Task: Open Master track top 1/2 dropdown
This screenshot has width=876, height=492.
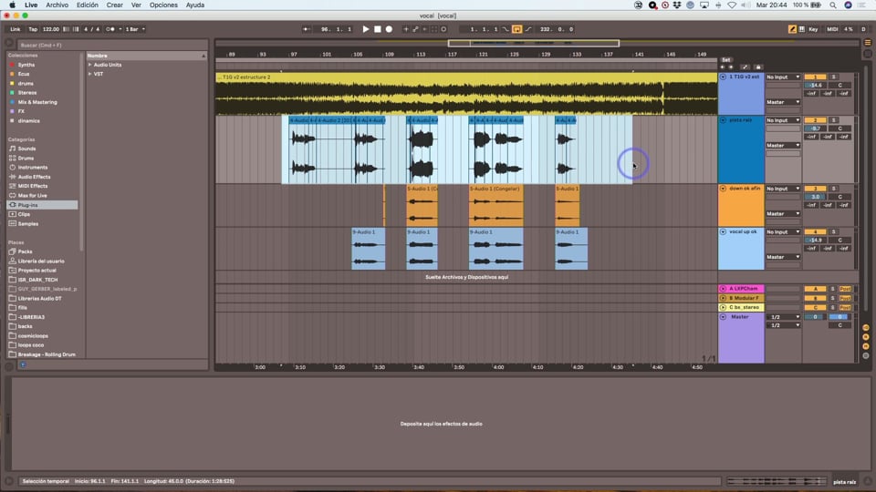Action: click(783, 317)
